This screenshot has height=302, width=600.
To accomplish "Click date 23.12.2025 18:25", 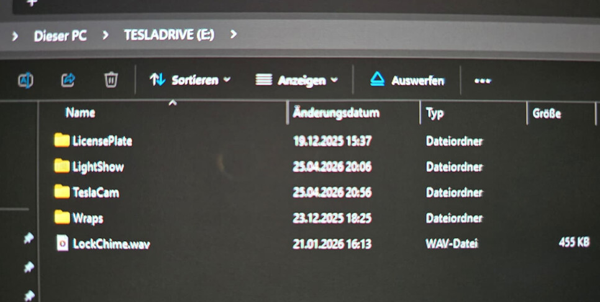I will [x=332, y=218].
